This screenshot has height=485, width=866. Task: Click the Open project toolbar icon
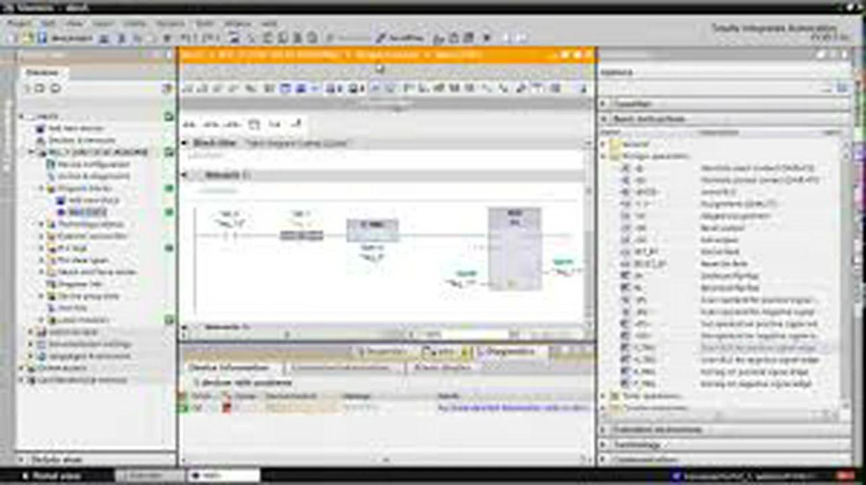click(27, 38)
